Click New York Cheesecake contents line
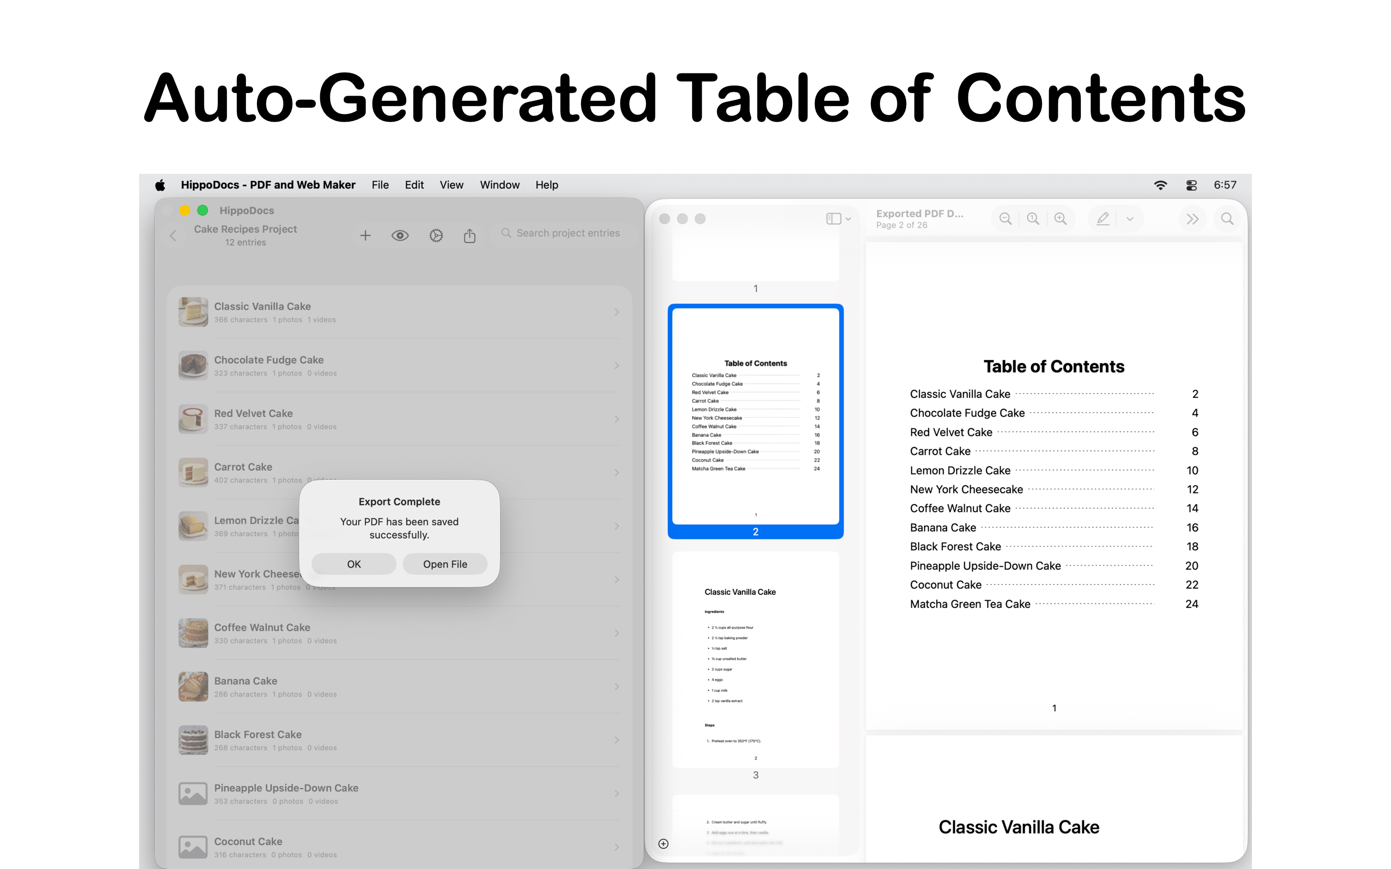Viewport: 1391px width, 869px height. [1054, 490]
